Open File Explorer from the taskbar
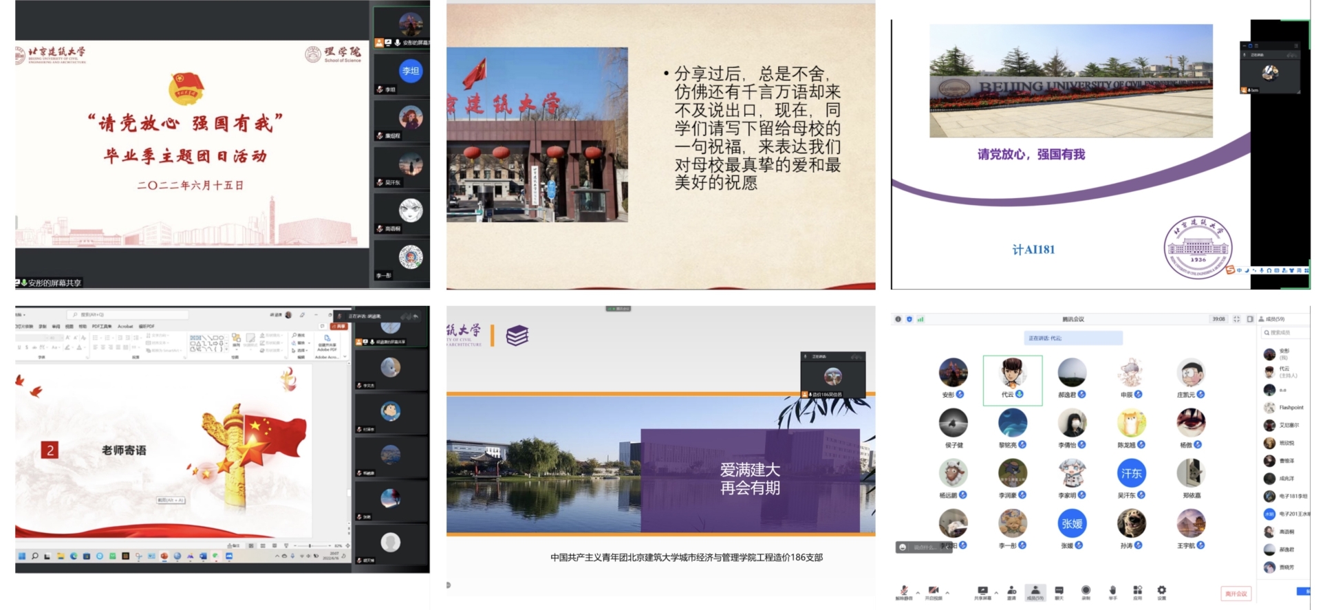This screenshot has width=1325, height=610. (61, 556)
